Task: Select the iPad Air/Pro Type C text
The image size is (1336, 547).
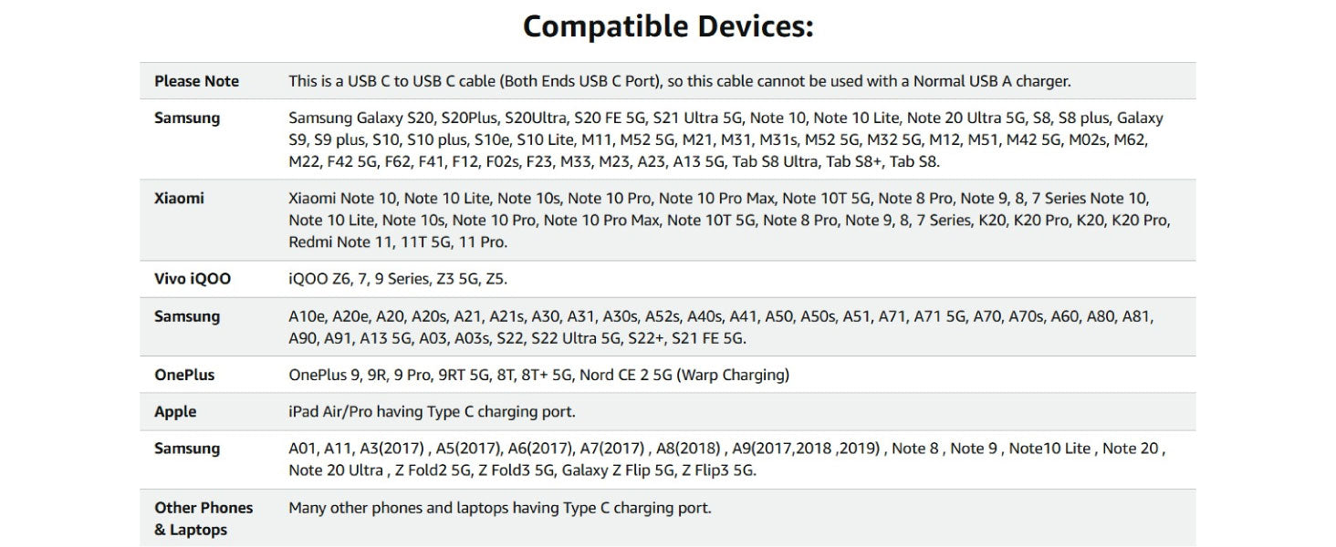Action: [x=432, y=412]
